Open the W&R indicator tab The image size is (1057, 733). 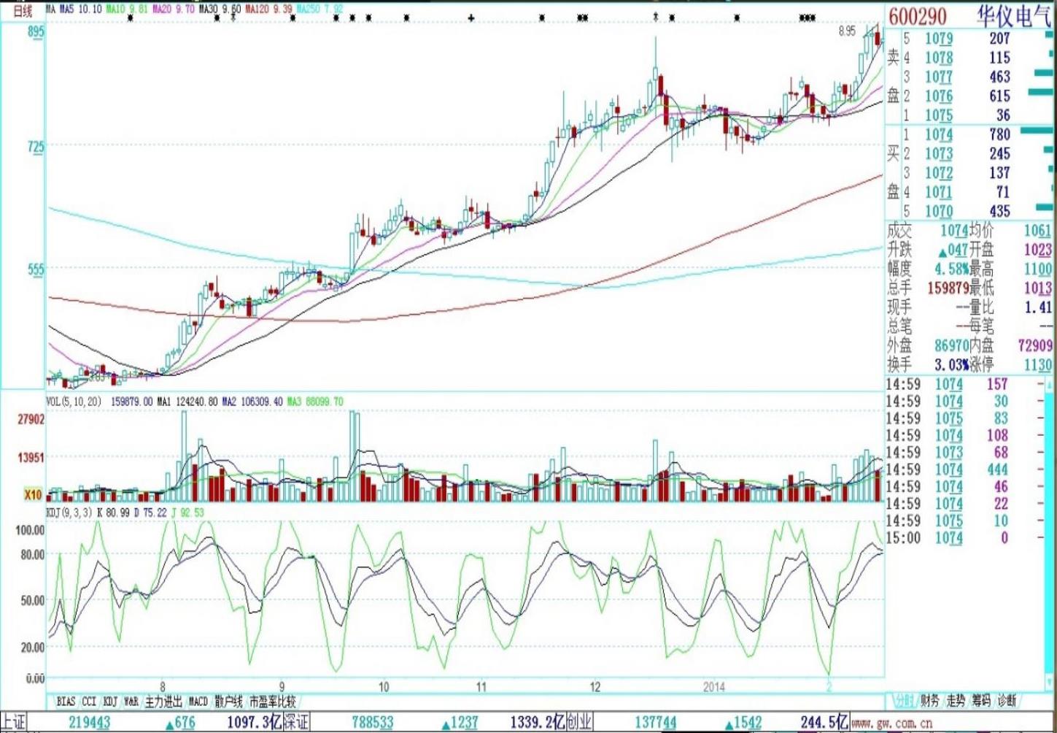coord(131,702)
